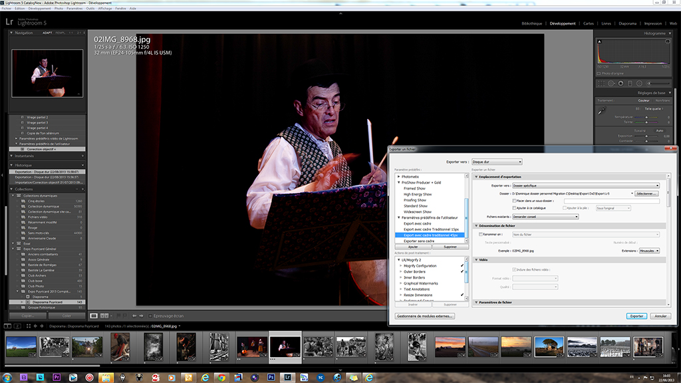The width and height of the screenshot is (681, 383).
Task: Select the blue sky field filmstrip thumbnail
Action: (21, 347)
